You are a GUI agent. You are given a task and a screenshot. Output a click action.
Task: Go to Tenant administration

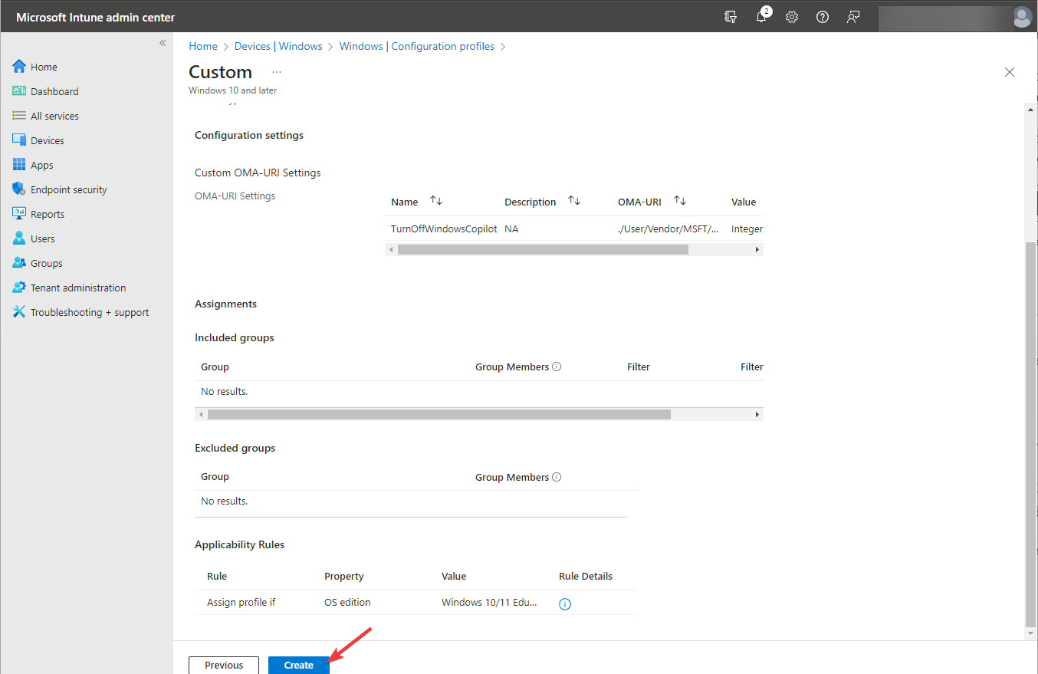tap(78, 288)
